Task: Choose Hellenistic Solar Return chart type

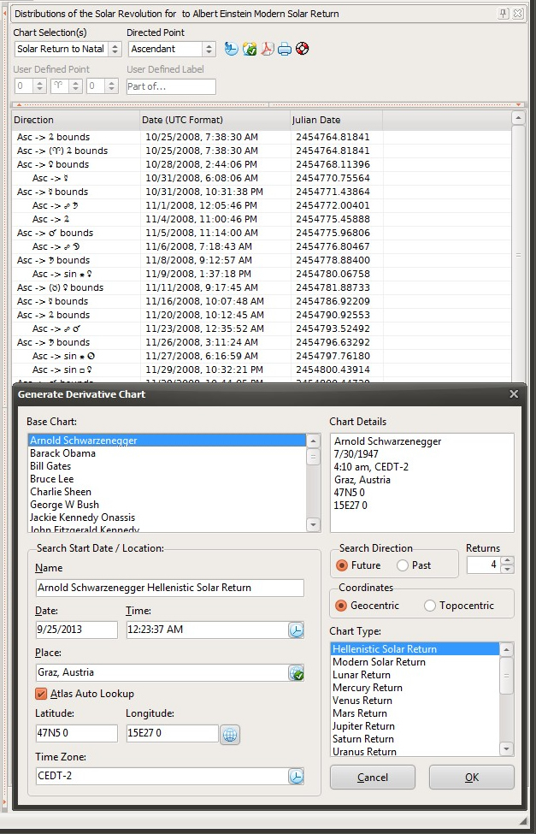Action: point(415,649)
